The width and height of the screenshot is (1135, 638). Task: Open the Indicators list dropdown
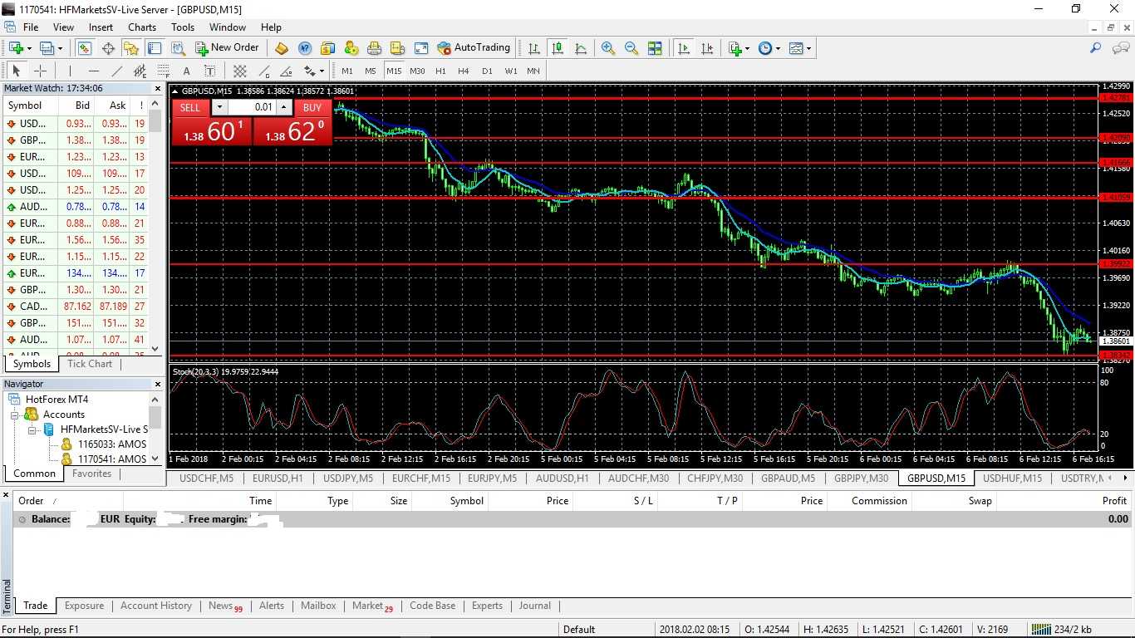point(748,48)
